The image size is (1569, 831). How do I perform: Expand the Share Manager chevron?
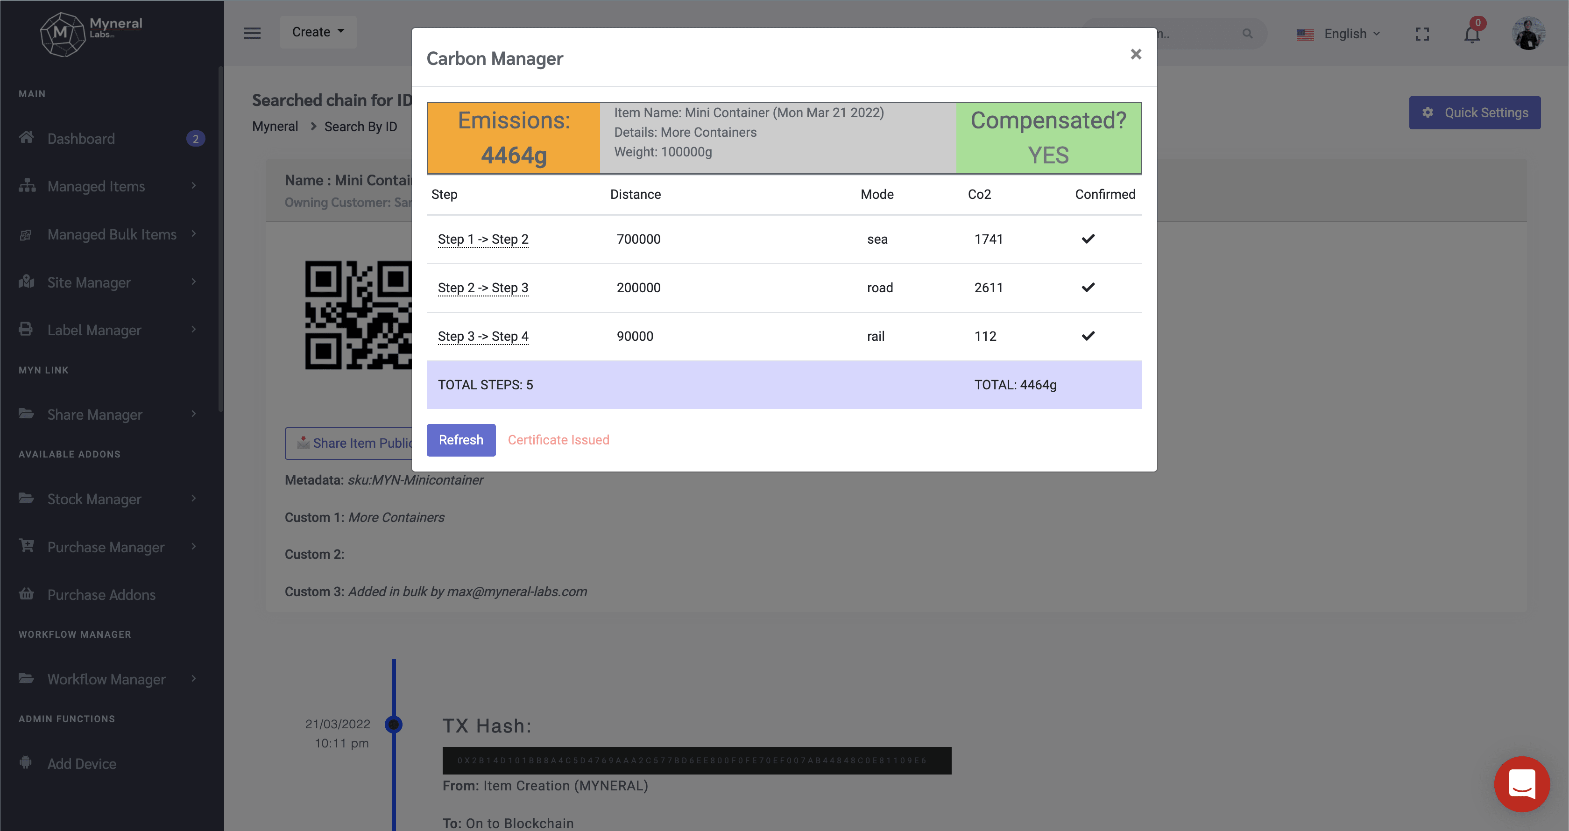(x=194, y=414)
